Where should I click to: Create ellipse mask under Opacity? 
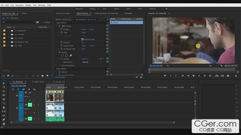(62, 55)
